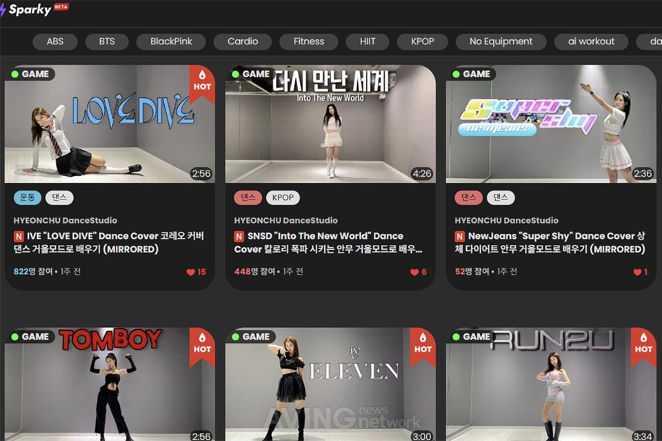Open the ELEVEN video thumbnail
The width and height of the screenshot is (662, 441).
tap(330, 384)
